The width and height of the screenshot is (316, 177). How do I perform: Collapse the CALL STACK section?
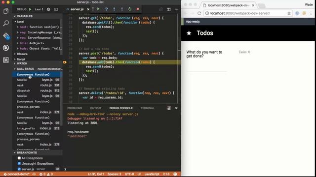[25, 69]
